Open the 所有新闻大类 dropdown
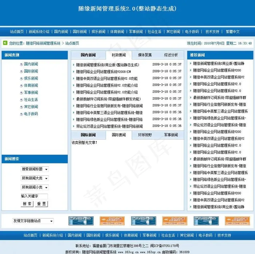 [35, 178]
